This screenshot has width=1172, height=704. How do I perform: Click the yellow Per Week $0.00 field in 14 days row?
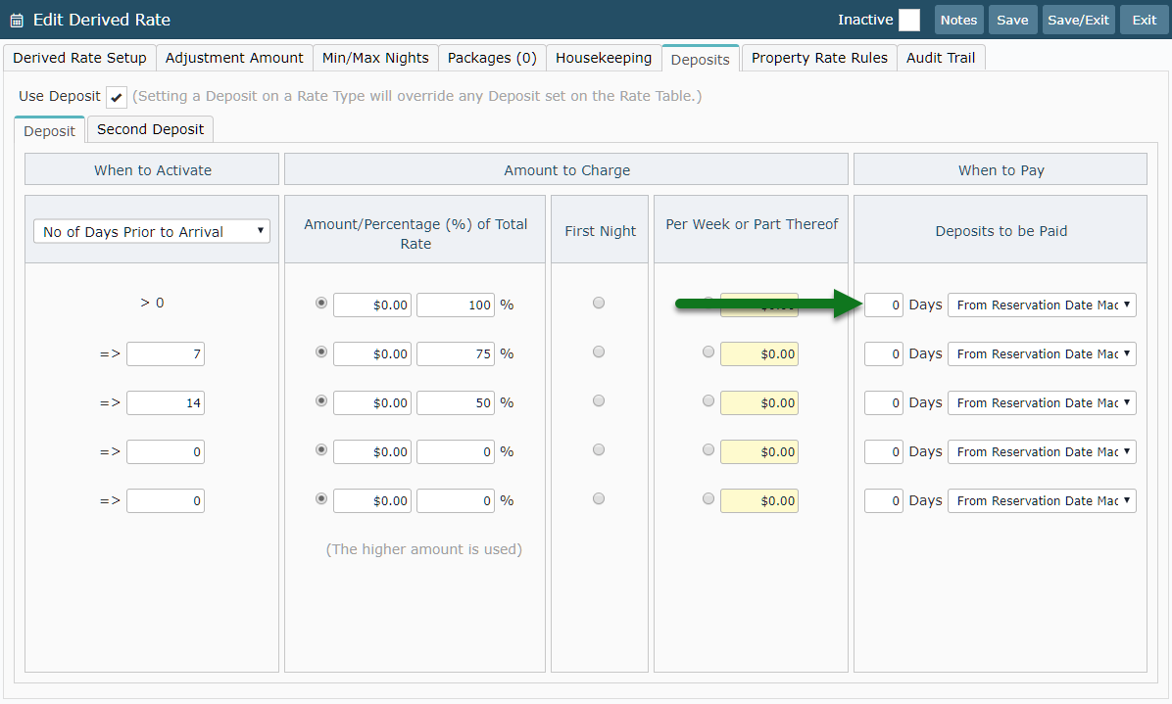pos(758,403)
